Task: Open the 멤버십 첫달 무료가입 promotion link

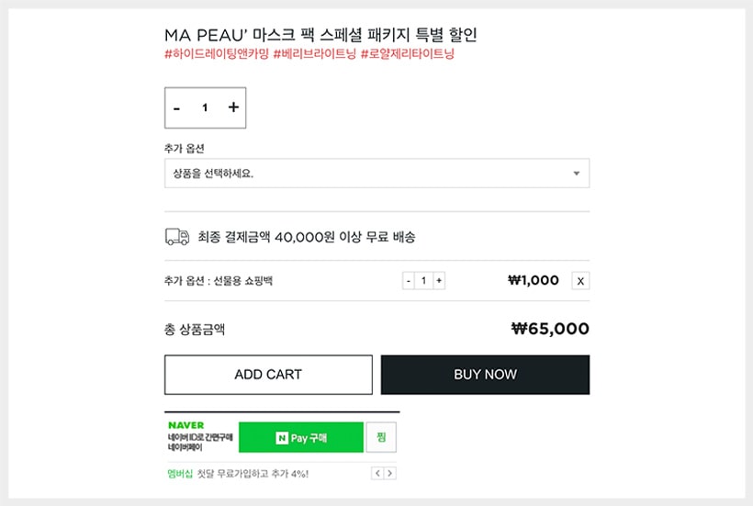Action: coord(238,473)
